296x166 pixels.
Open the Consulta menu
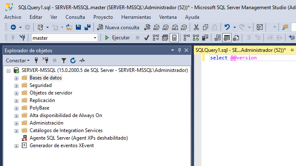pyautogui.click(x=75, y=17)
